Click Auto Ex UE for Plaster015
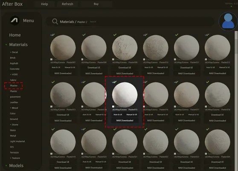This screenshot has width=238, height=171. pyautogui.click(x=118, y=115)
